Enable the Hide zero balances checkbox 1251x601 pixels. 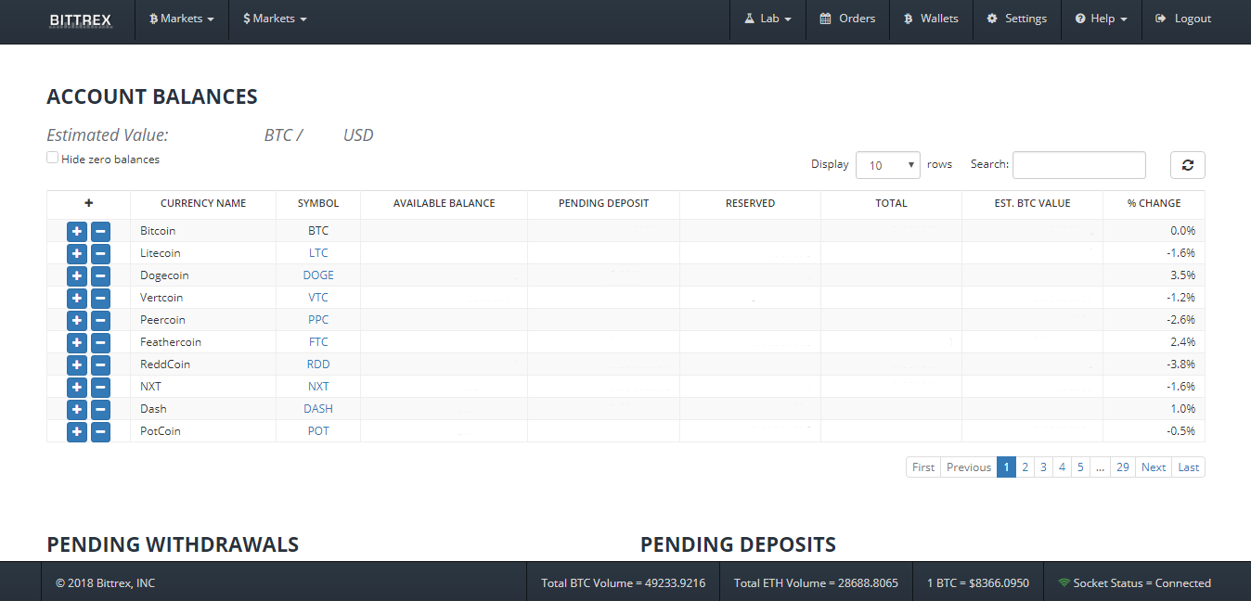[53, 158]
